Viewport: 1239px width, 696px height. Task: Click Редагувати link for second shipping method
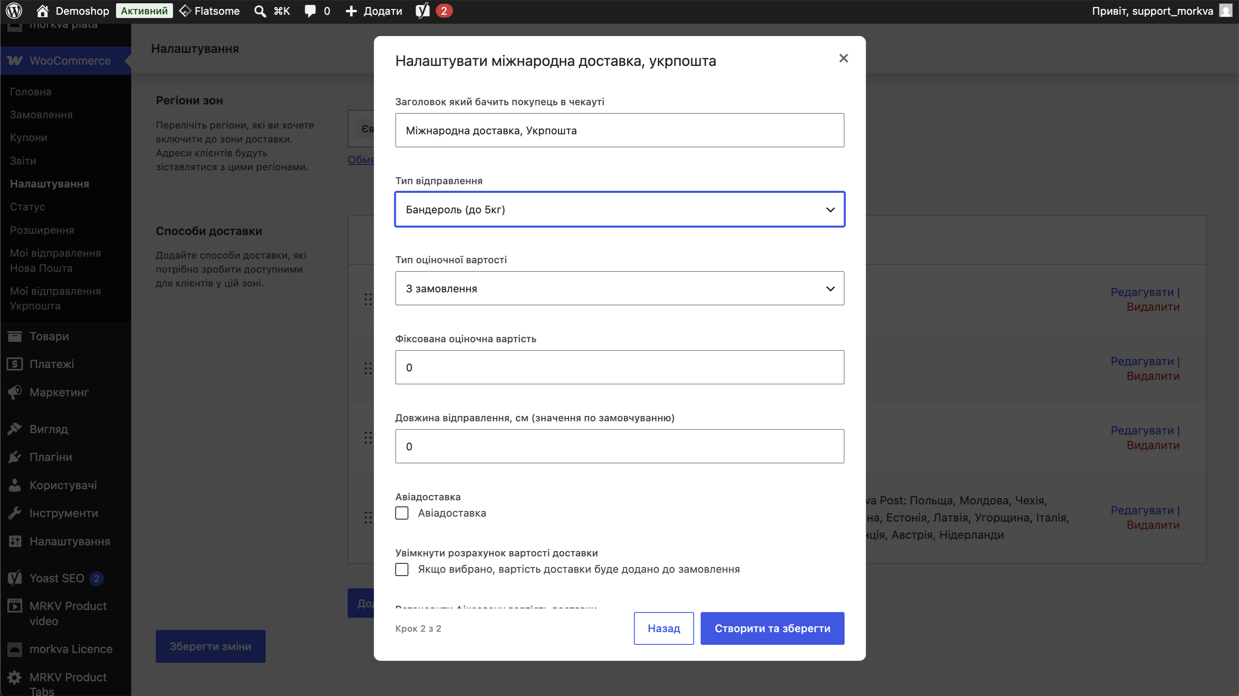(1142, 361)
